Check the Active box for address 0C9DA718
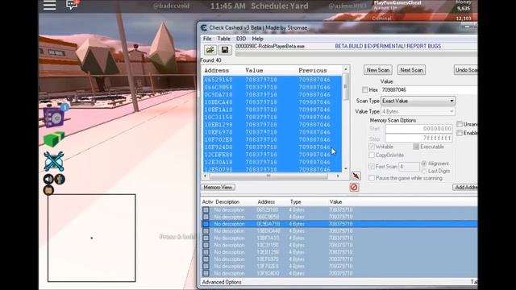This screenshot has height=290, width=516. click(206, 224)
